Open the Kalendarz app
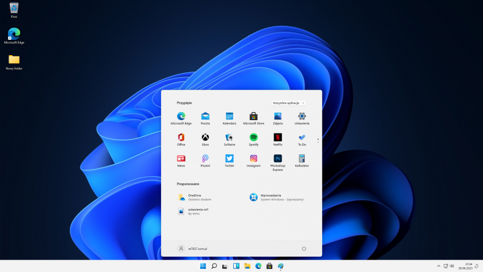 (229, 118)
